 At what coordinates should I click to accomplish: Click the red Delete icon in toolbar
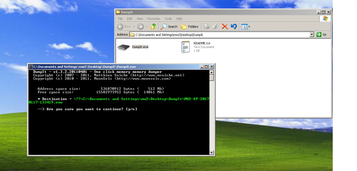click(225, 26)
